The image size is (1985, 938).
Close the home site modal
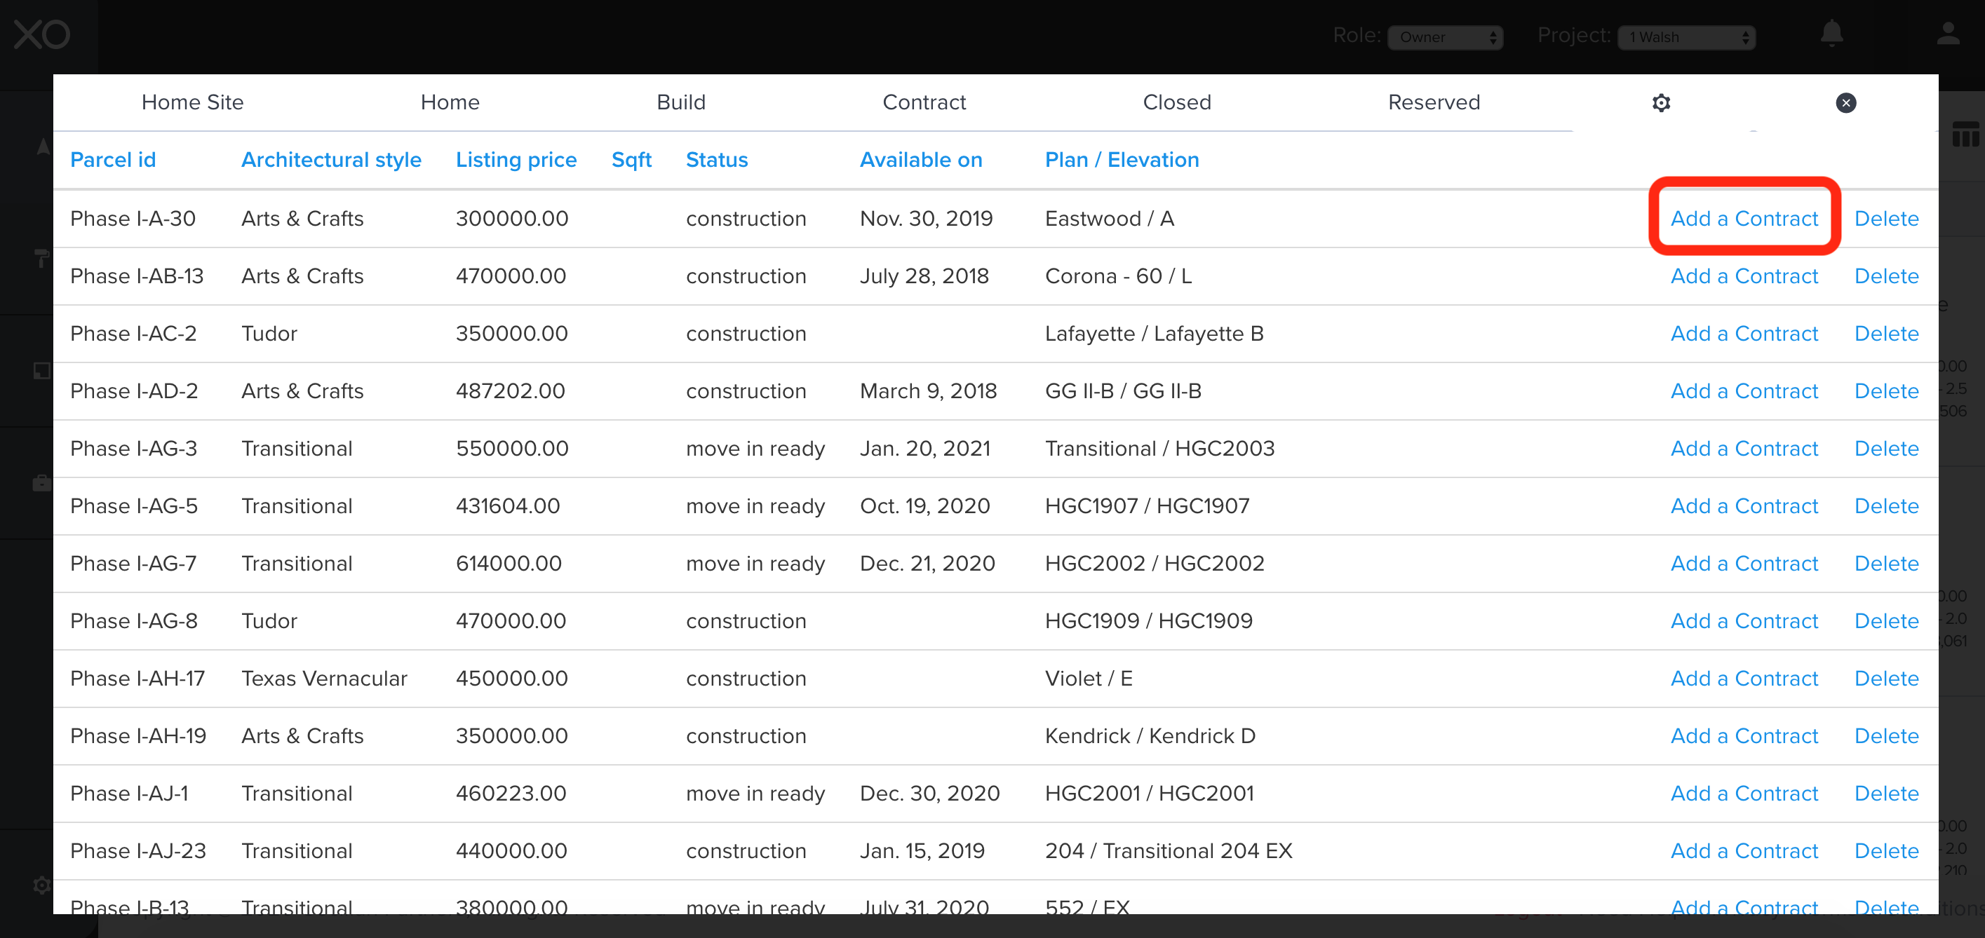point(1845,102)
